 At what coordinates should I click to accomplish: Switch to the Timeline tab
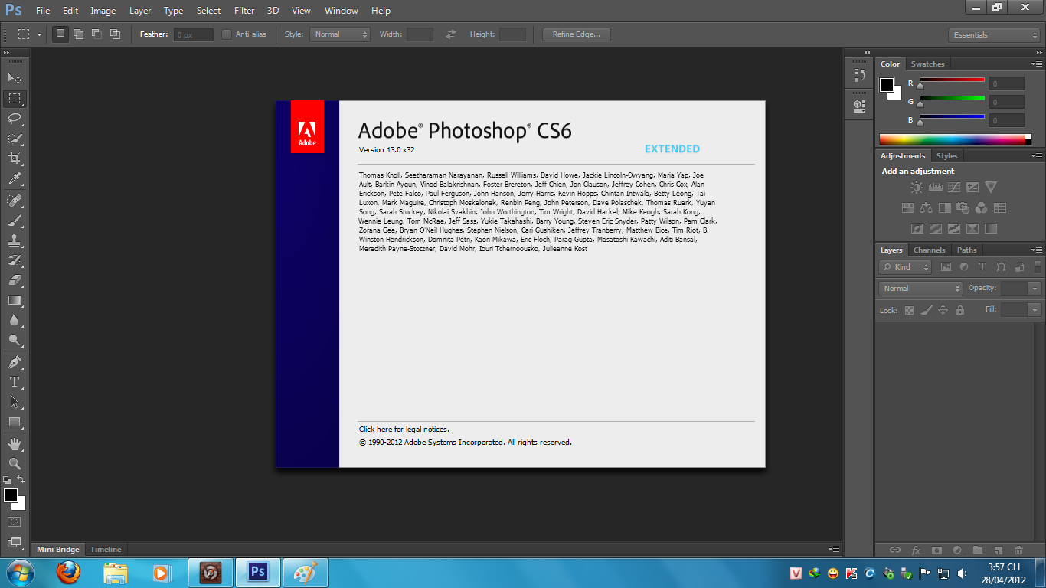click(106, 550)
